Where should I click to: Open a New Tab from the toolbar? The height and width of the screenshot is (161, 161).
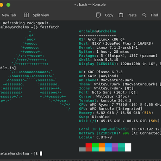tap(9, 15)
